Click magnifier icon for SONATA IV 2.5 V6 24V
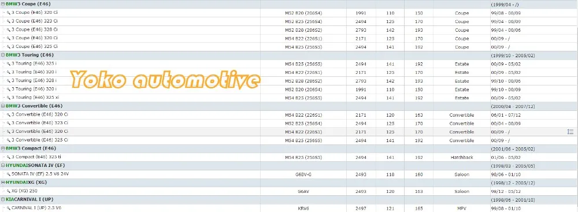 click(x=9, y=174)
